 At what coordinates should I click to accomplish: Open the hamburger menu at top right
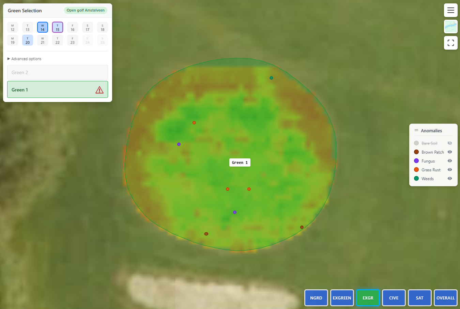[450, 10]
